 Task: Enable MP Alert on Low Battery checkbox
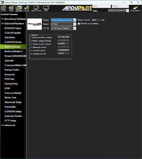tap(79, 24)
